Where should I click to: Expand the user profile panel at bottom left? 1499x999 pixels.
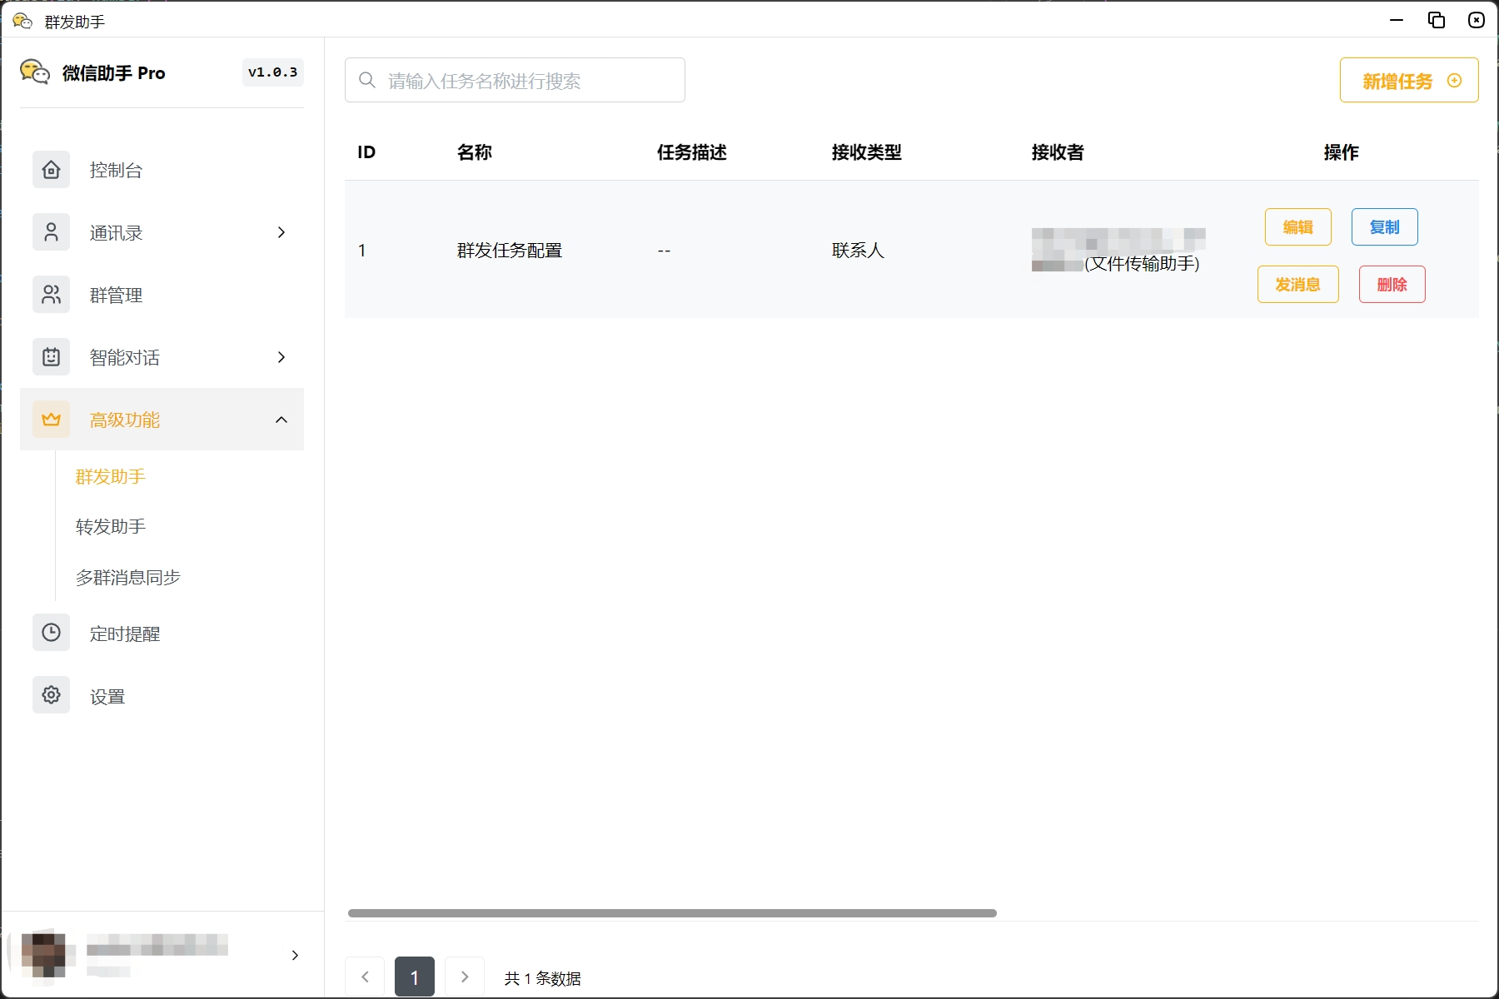(x=294, y=955)
